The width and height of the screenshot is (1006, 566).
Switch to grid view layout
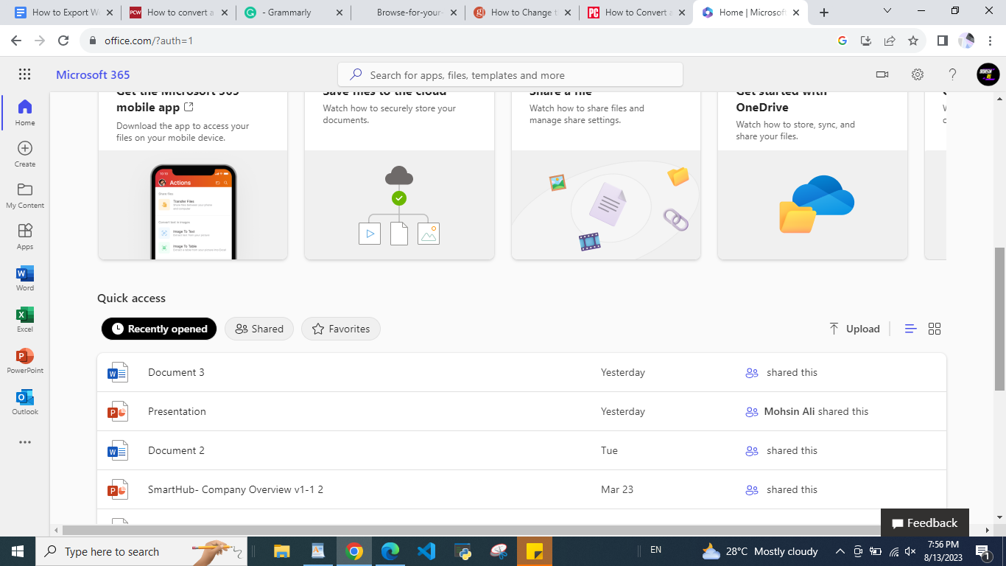[934, 329]
